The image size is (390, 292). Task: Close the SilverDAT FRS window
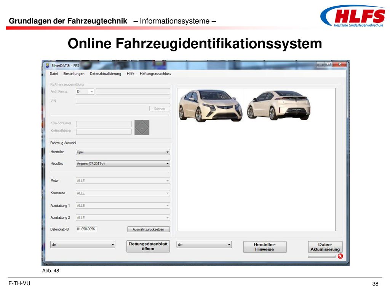[339, 65]
